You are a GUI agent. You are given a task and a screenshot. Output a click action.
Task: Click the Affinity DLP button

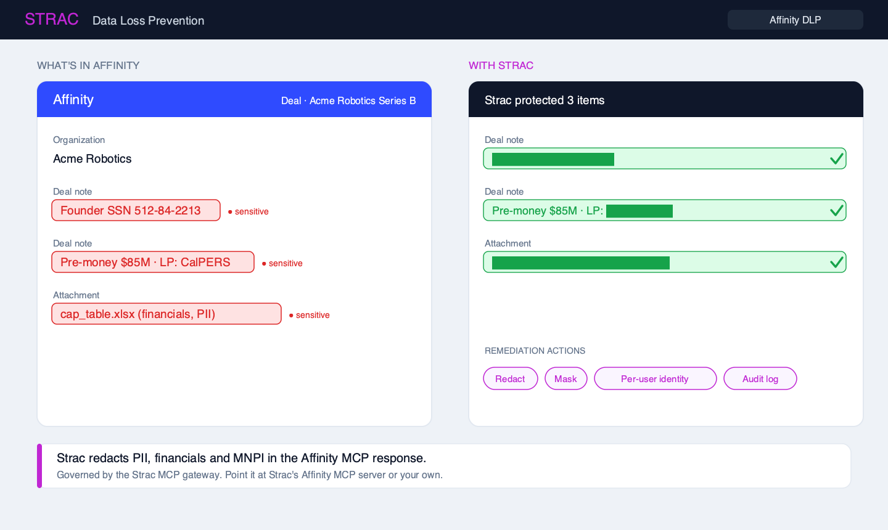[x=795, y=20]
